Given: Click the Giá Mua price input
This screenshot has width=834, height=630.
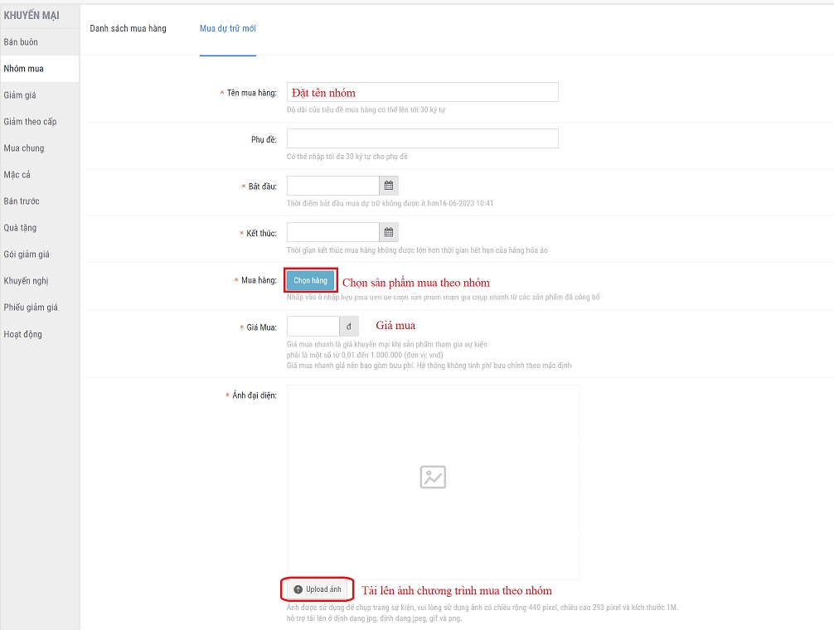Looking at the screenshot, I should click(313, 327).
